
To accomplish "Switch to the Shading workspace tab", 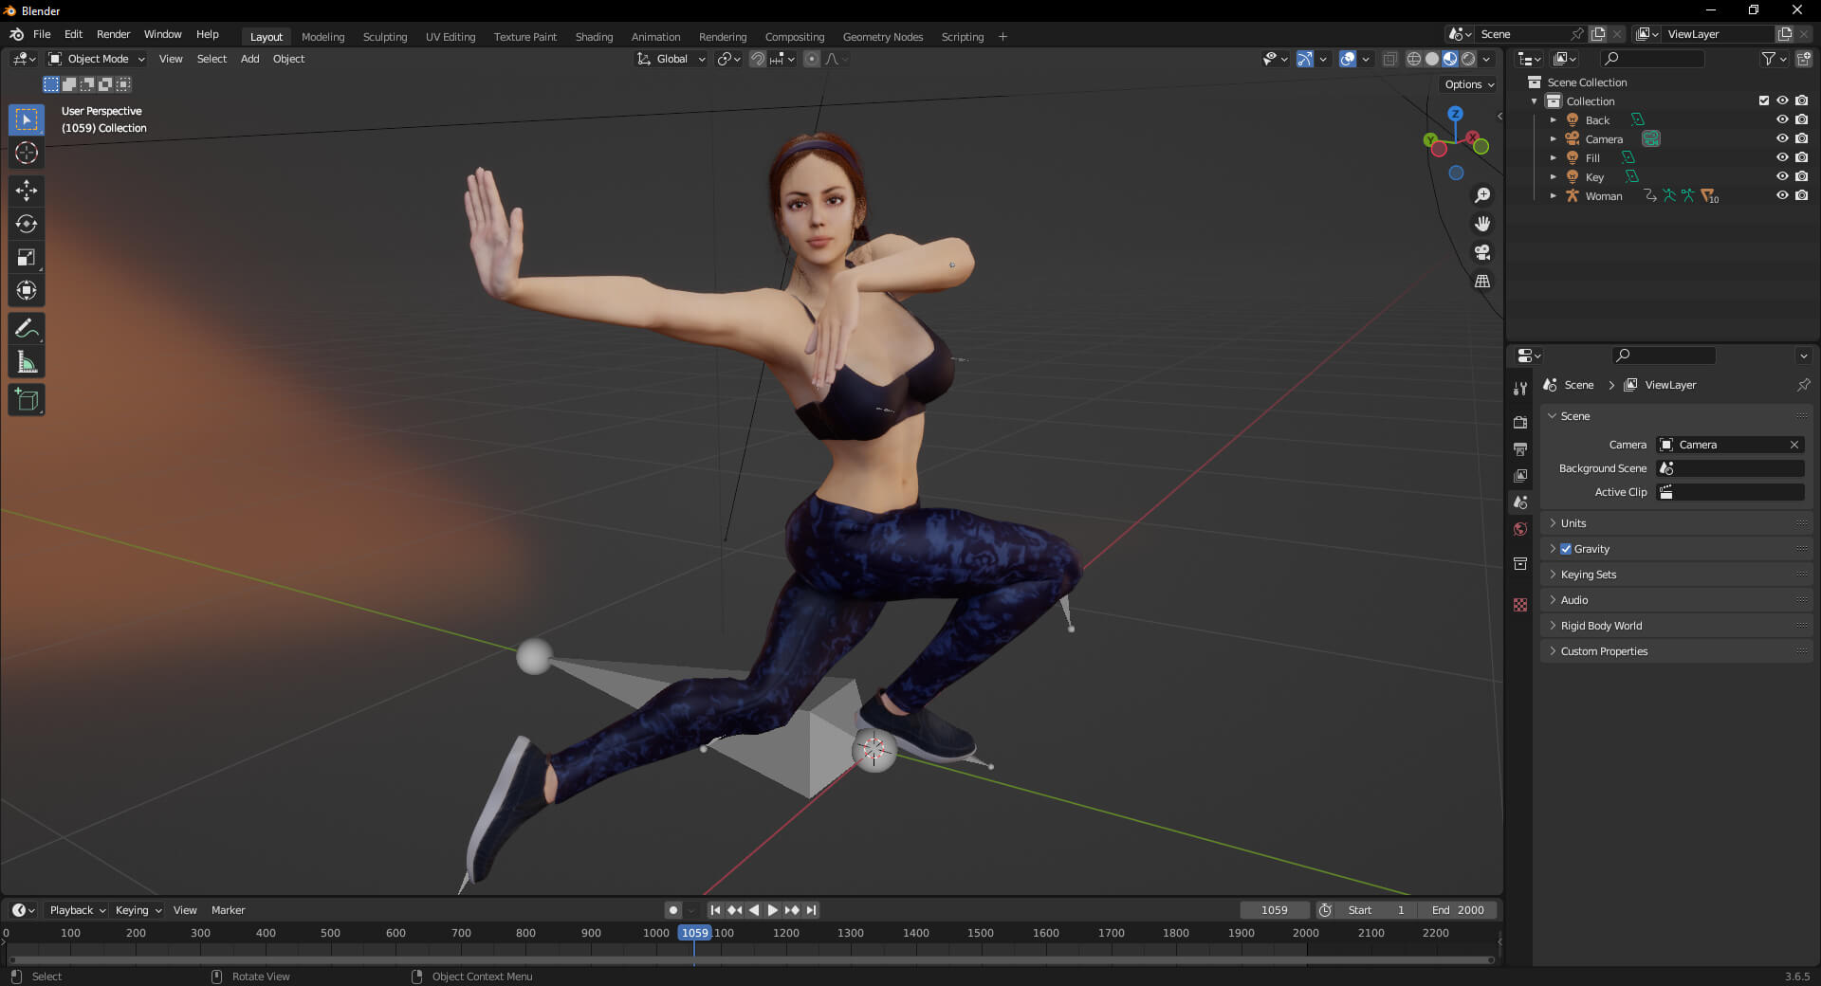I will (594, 37).
